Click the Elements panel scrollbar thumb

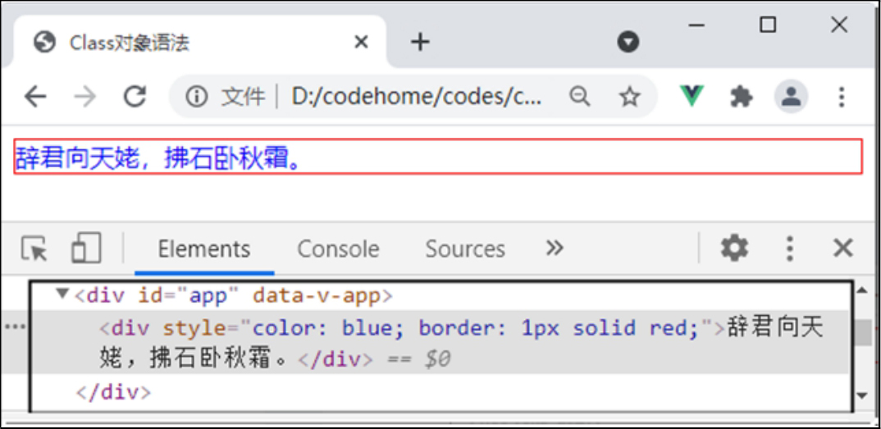[x=863, y=332]
